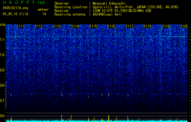Viewport: 191px width, 122px height.
Task: Click the kHz axis unit label
Action: coord(3,25)
